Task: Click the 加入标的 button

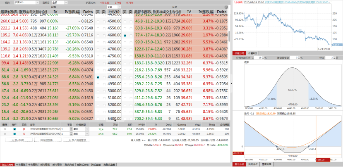Action: coord(19,140)
